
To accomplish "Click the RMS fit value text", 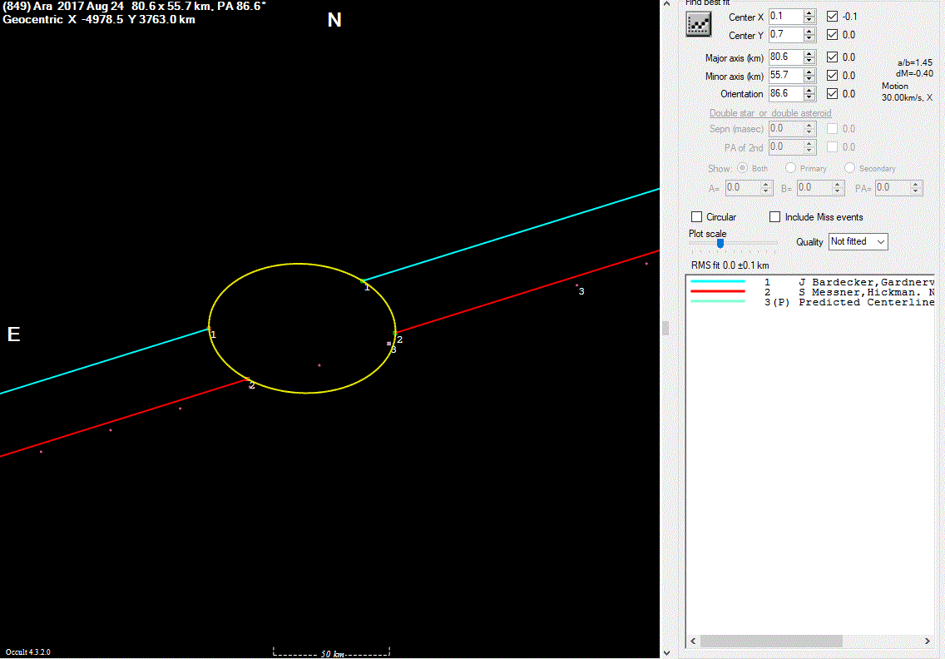I will click(730, 265).
